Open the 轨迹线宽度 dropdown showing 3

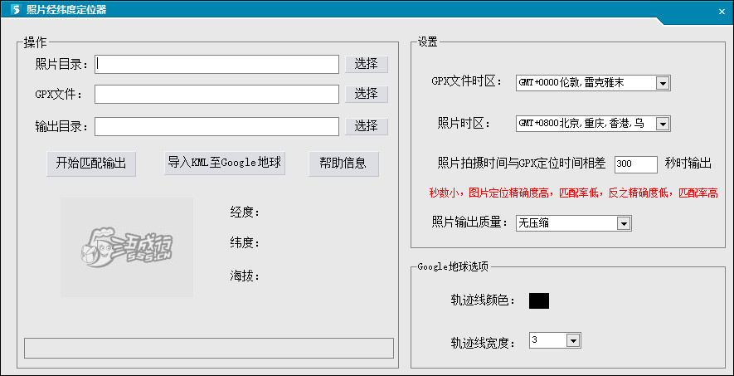pyautogui.click(x=555, y=340)
